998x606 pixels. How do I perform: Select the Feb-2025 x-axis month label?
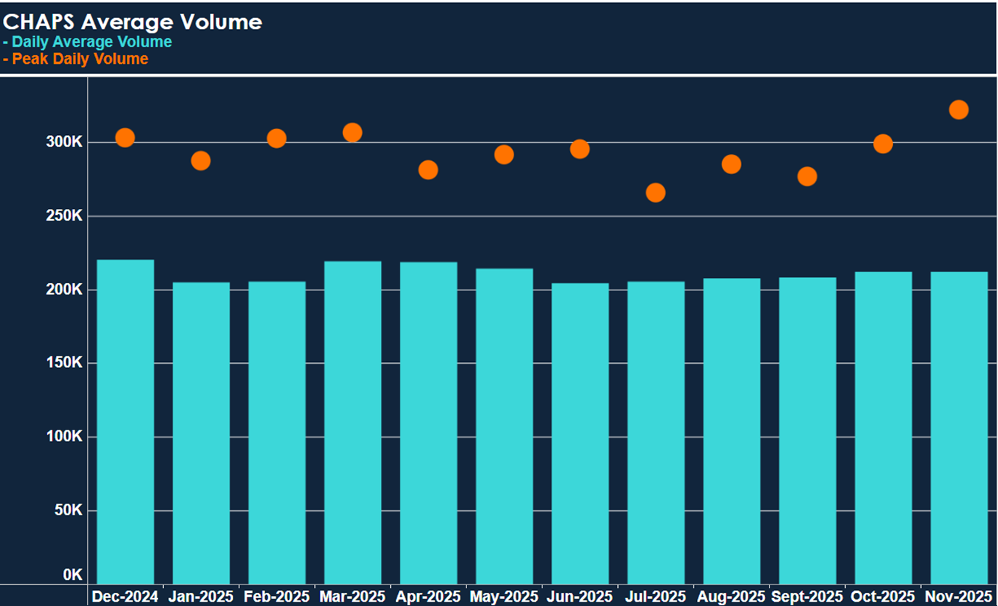point(277,597)
